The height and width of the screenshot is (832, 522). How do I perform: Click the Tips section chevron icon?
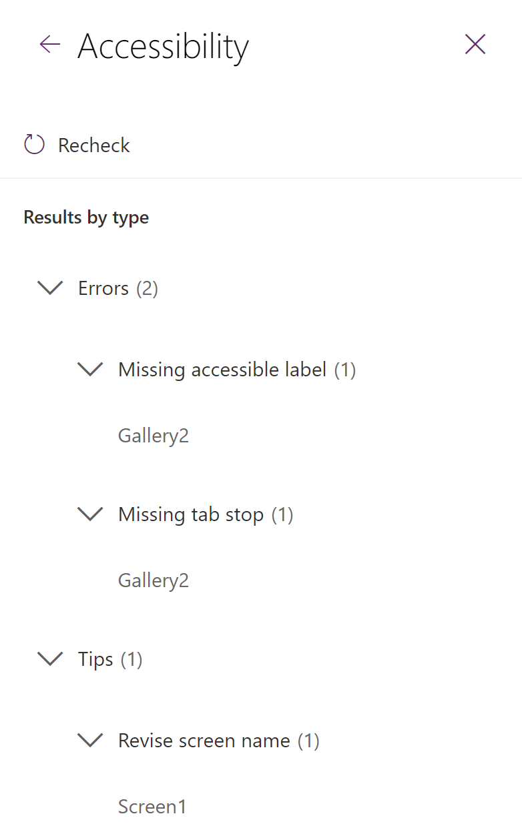[49, 659]
